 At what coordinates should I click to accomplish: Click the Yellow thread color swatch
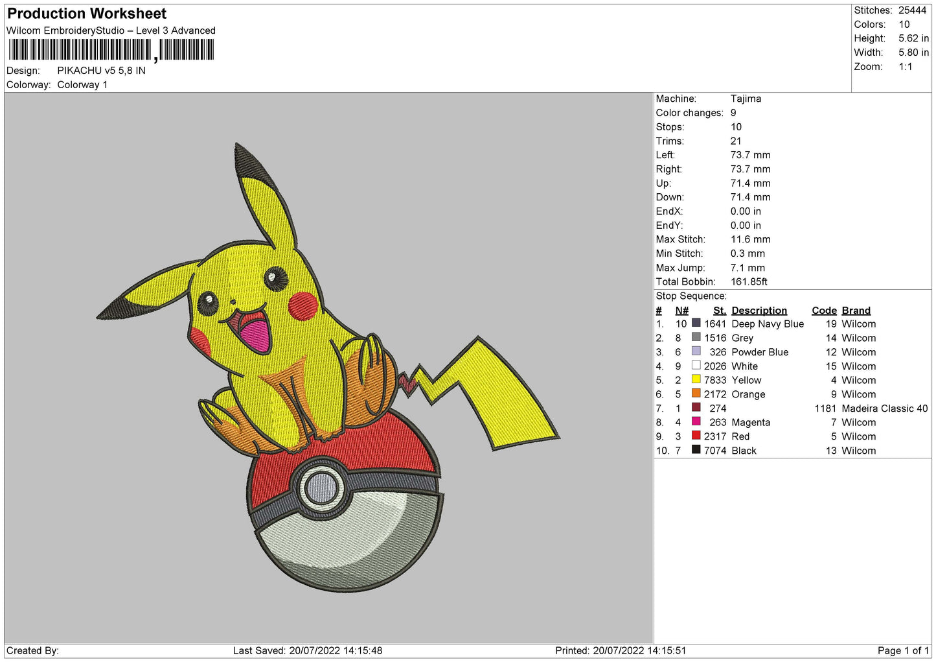(x=696, y=379)
